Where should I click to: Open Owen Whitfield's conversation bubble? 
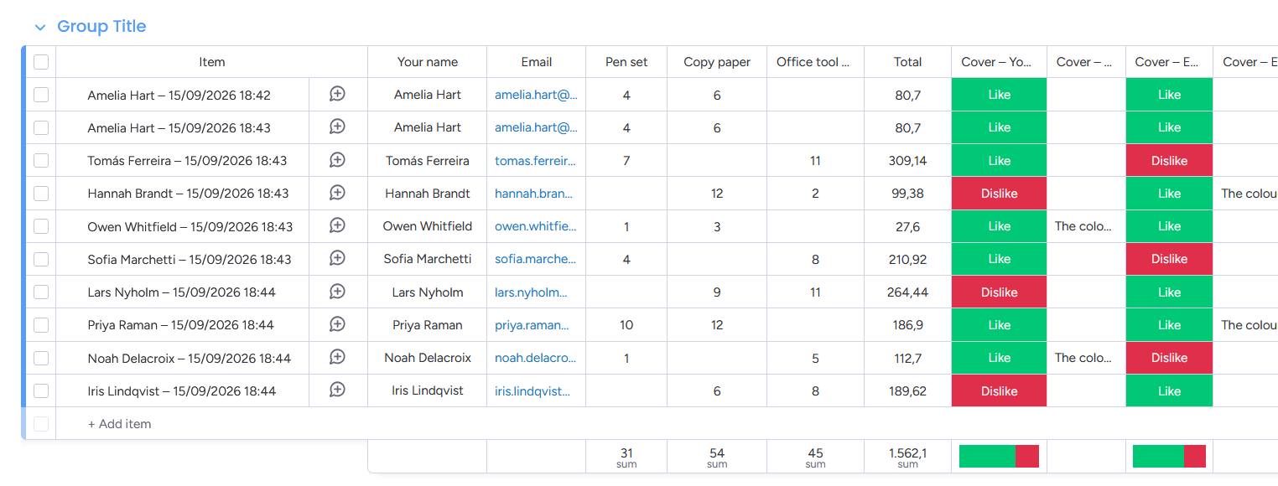pyautogui.click(x=337, y=226)
